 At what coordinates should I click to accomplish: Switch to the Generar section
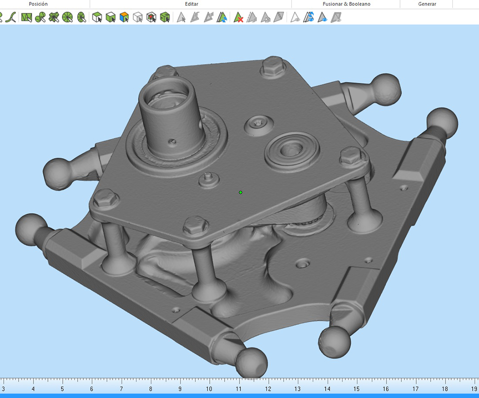coord(427,4)
